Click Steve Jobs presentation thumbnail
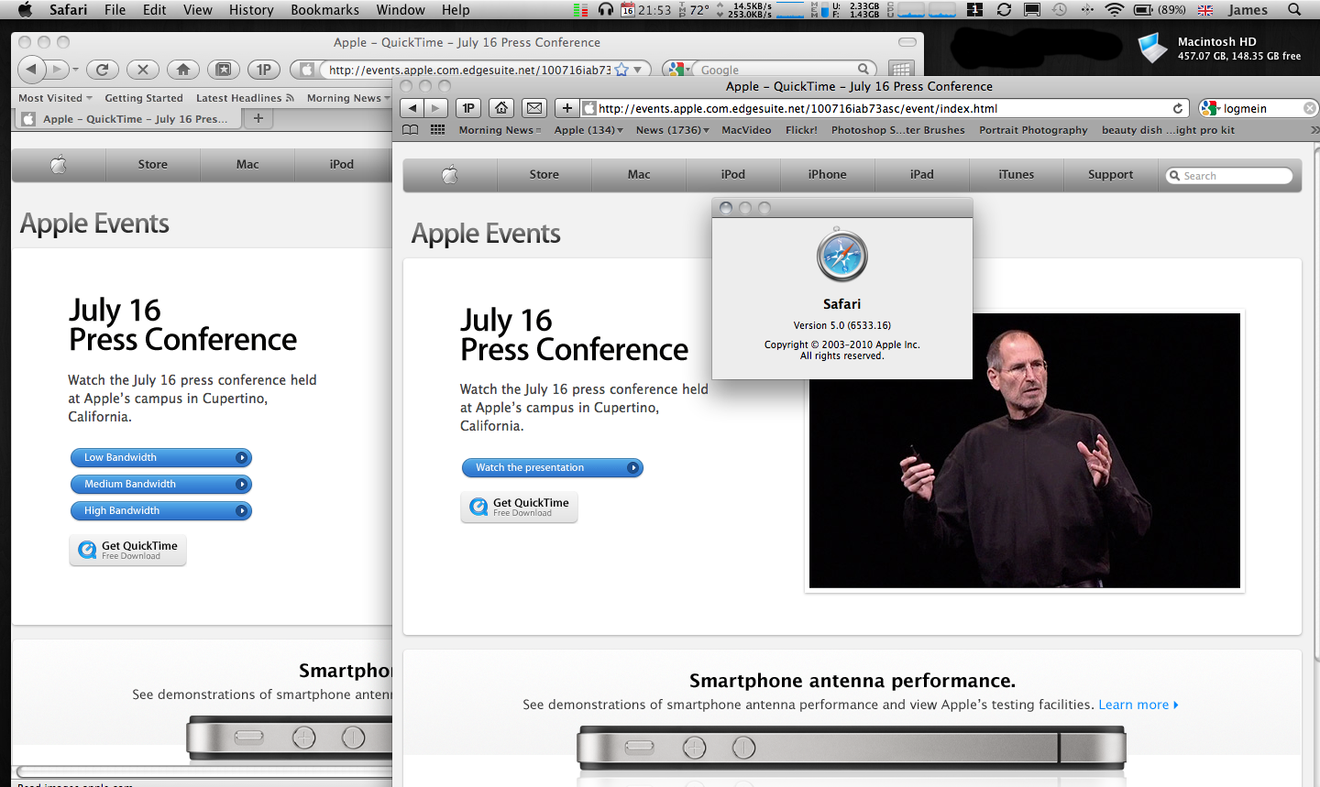Screen dimensions: 1320x787 click(x=1025, y=451)
